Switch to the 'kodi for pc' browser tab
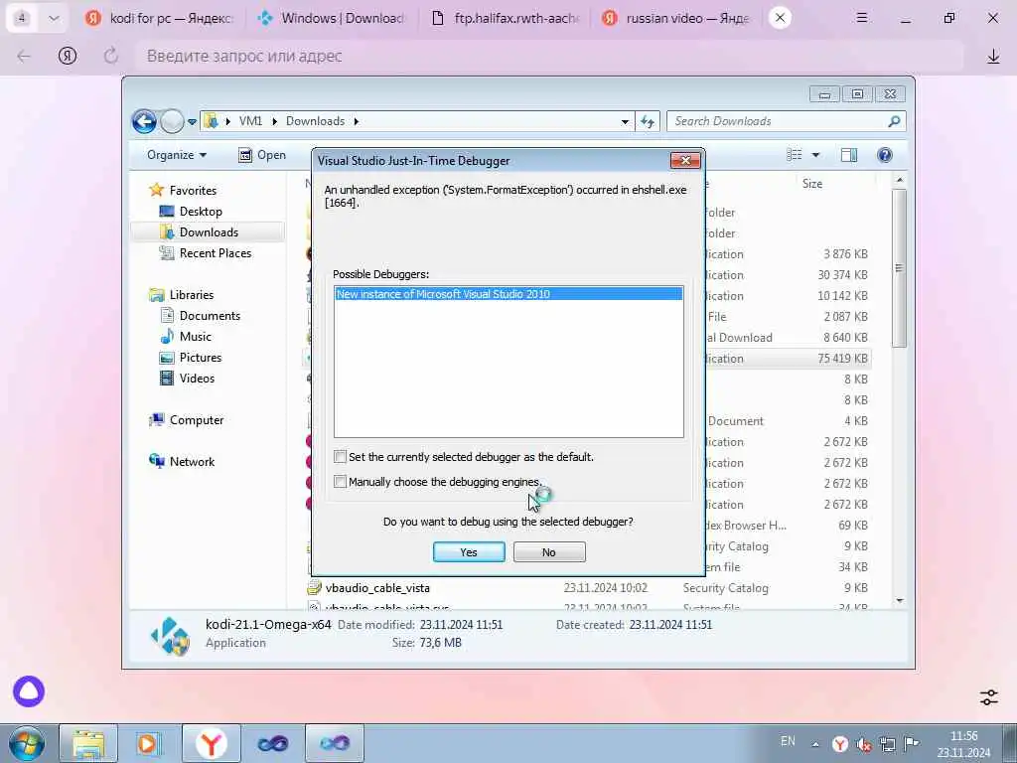 point(161,18)
